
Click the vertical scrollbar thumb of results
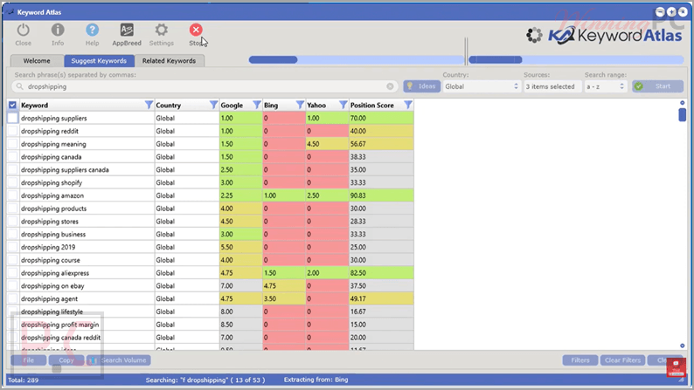coord(682,114)
